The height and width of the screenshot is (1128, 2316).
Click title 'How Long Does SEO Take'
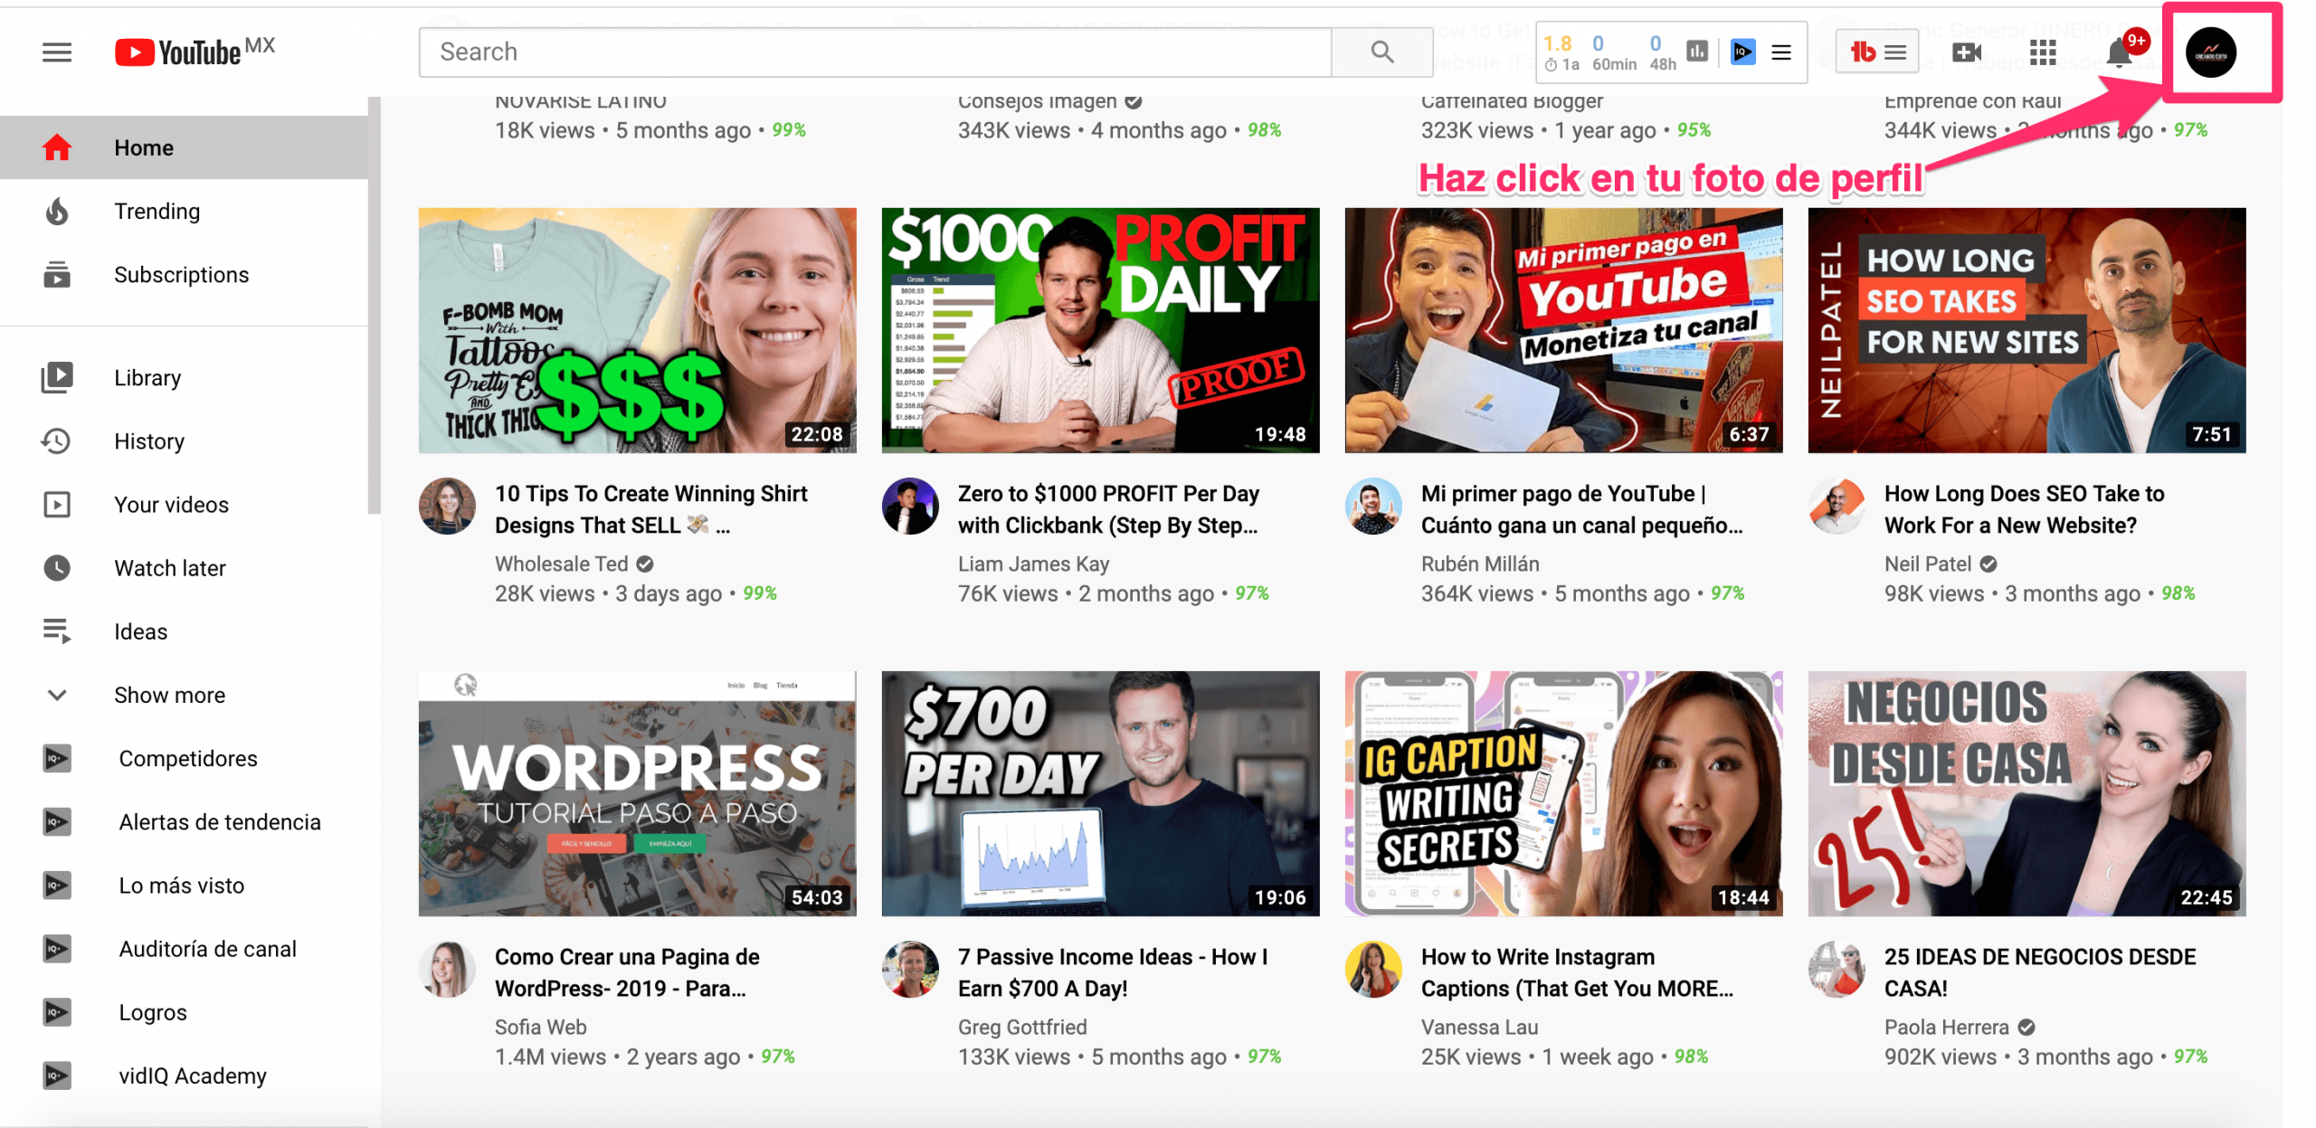coord(2024,509)
